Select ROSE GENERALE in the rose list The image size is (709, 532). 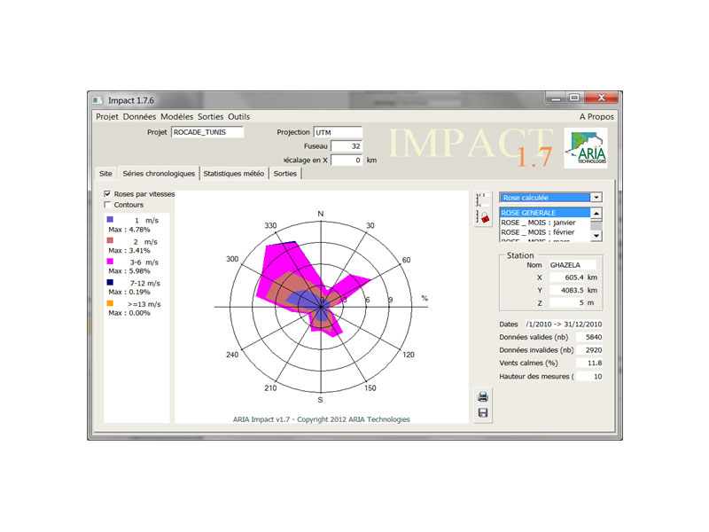pyautogui.click(x=545, y=213)
